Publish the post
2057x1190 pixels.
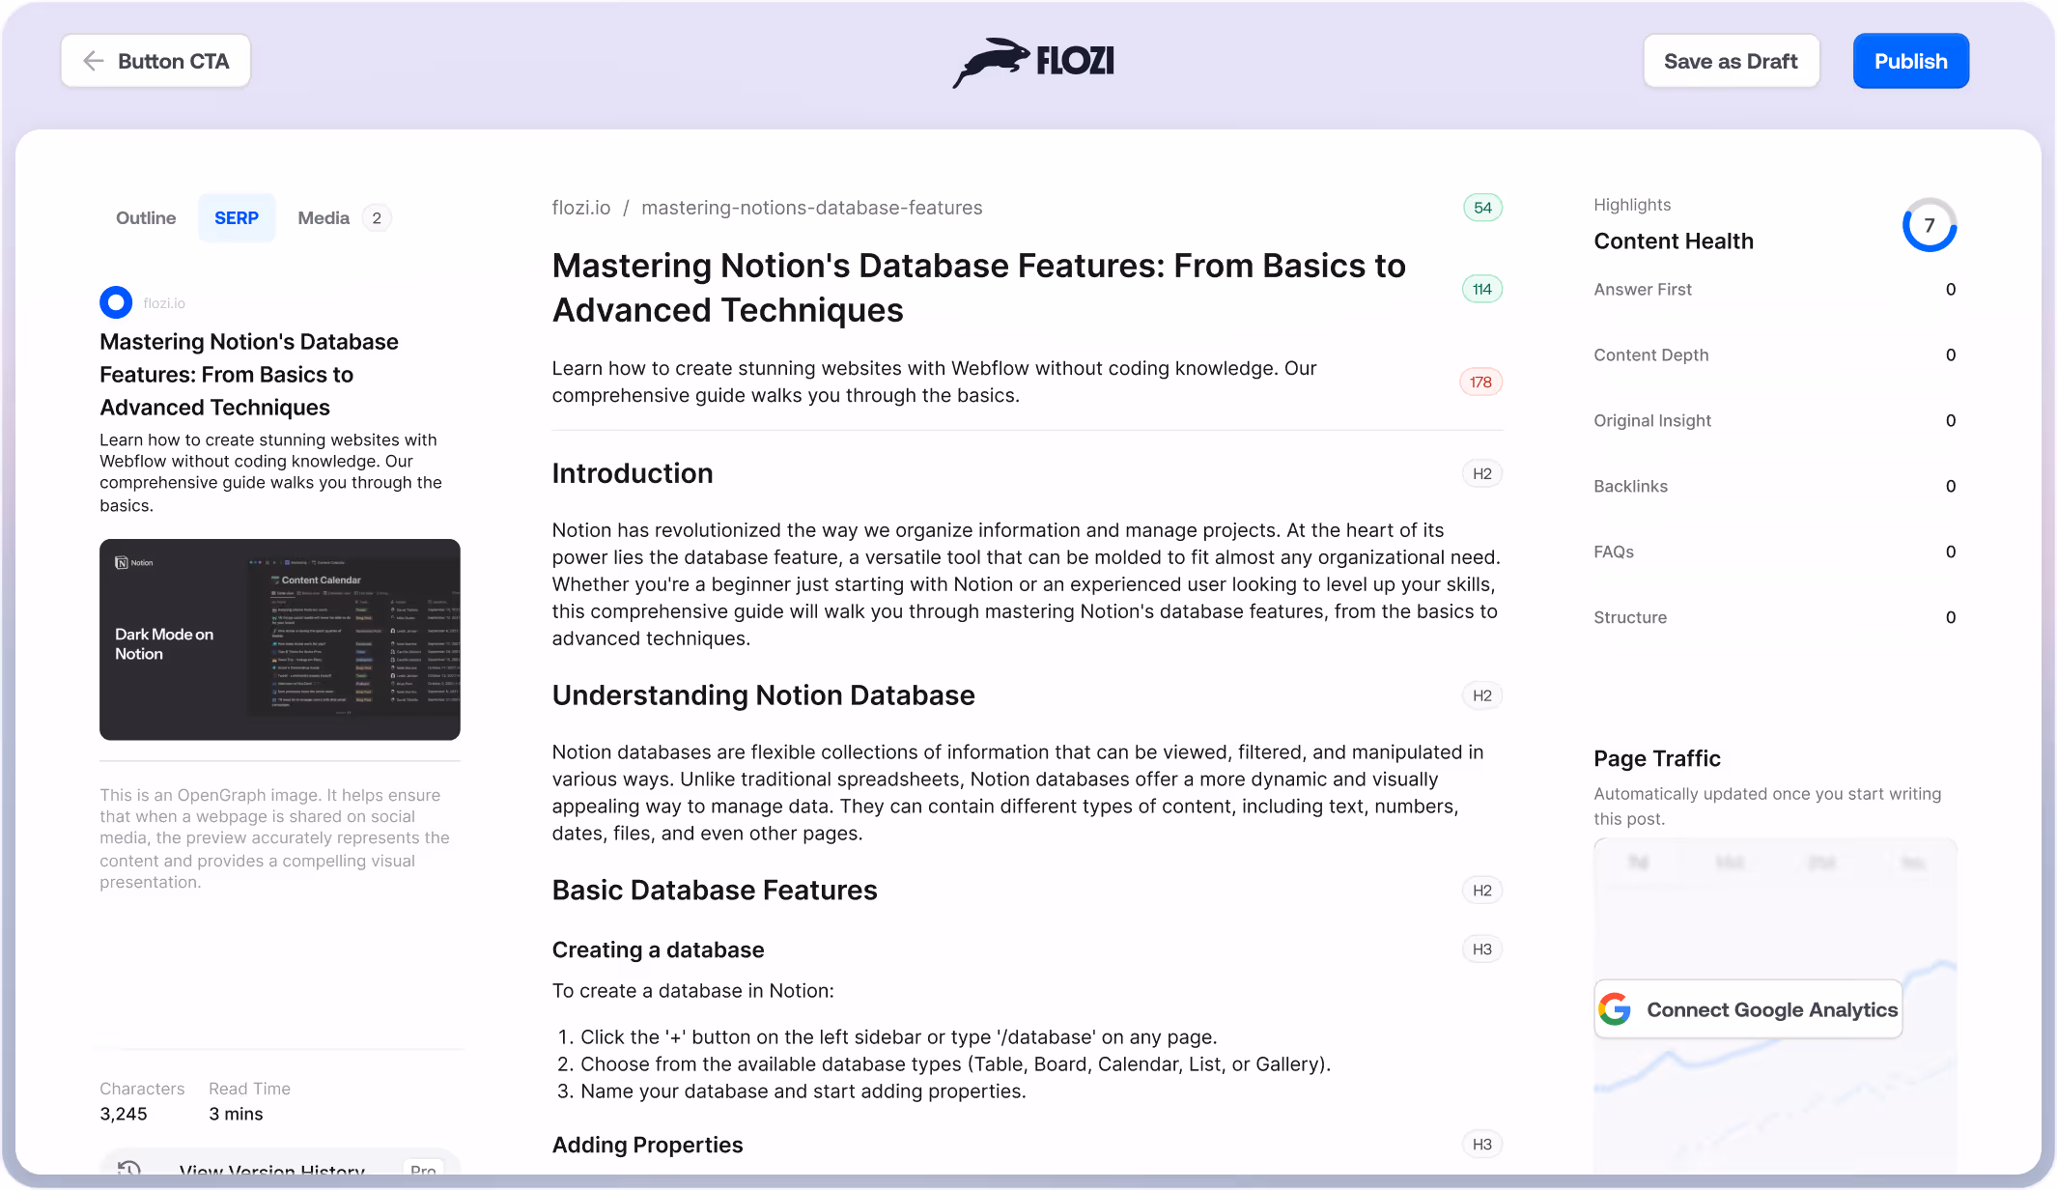coord(1910,62)
